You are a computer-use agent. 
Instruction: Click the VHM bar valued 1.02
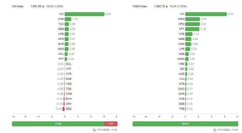pyautogui.click(x=68, y=19)
